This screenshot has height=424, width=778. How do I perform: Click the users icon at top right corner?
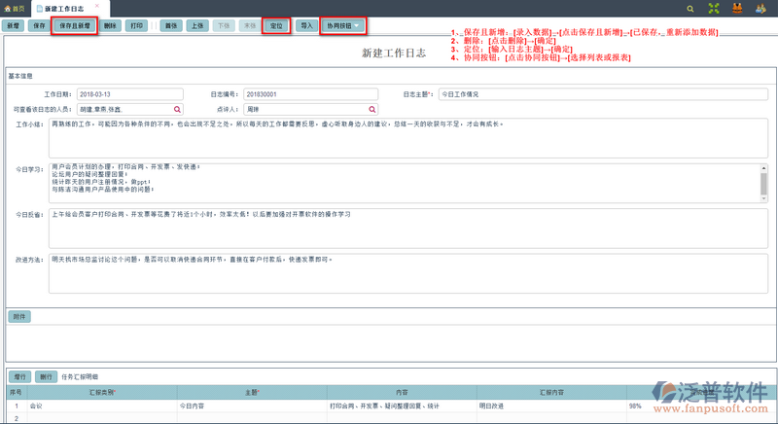pyautogui.click(x=760, y=9)
